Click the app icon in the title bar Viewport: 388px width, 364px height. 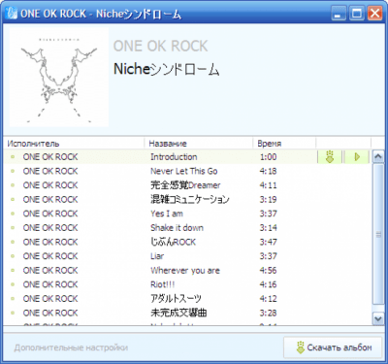(x=12, y=14)
